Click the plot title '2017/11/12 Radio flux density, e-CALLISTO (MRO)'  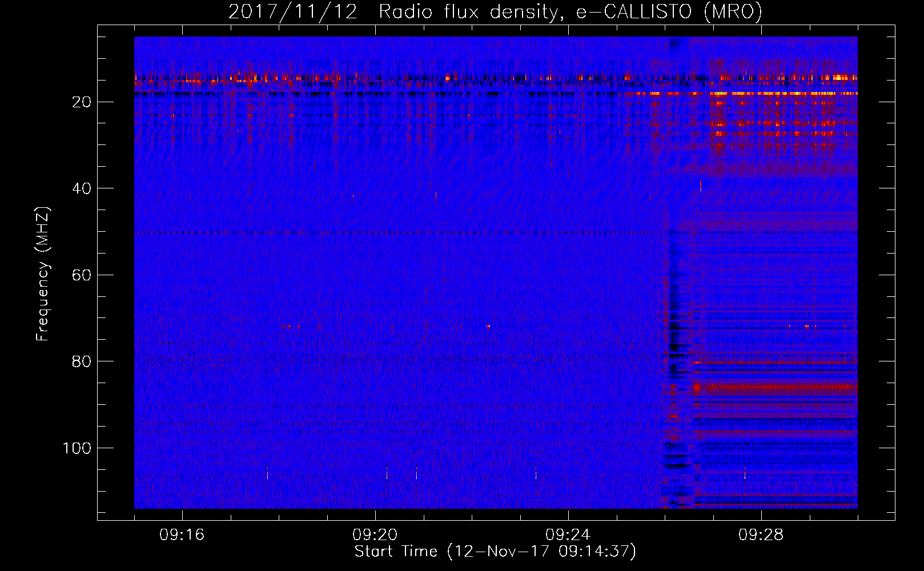pyautogui.click(x=495, y=11)
